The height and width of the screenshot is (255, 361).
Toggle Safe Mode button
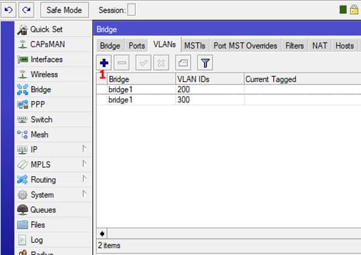tap(64, 10)
